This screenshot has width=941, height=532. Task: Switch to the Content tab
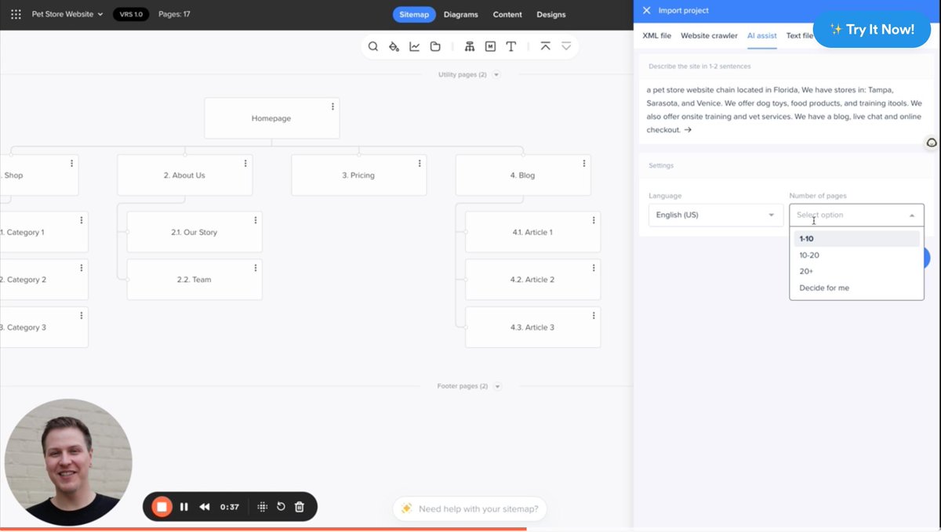pos(507,14)
